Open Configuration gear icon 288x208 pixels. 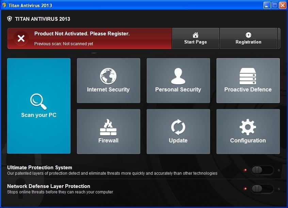pos(248,127)
